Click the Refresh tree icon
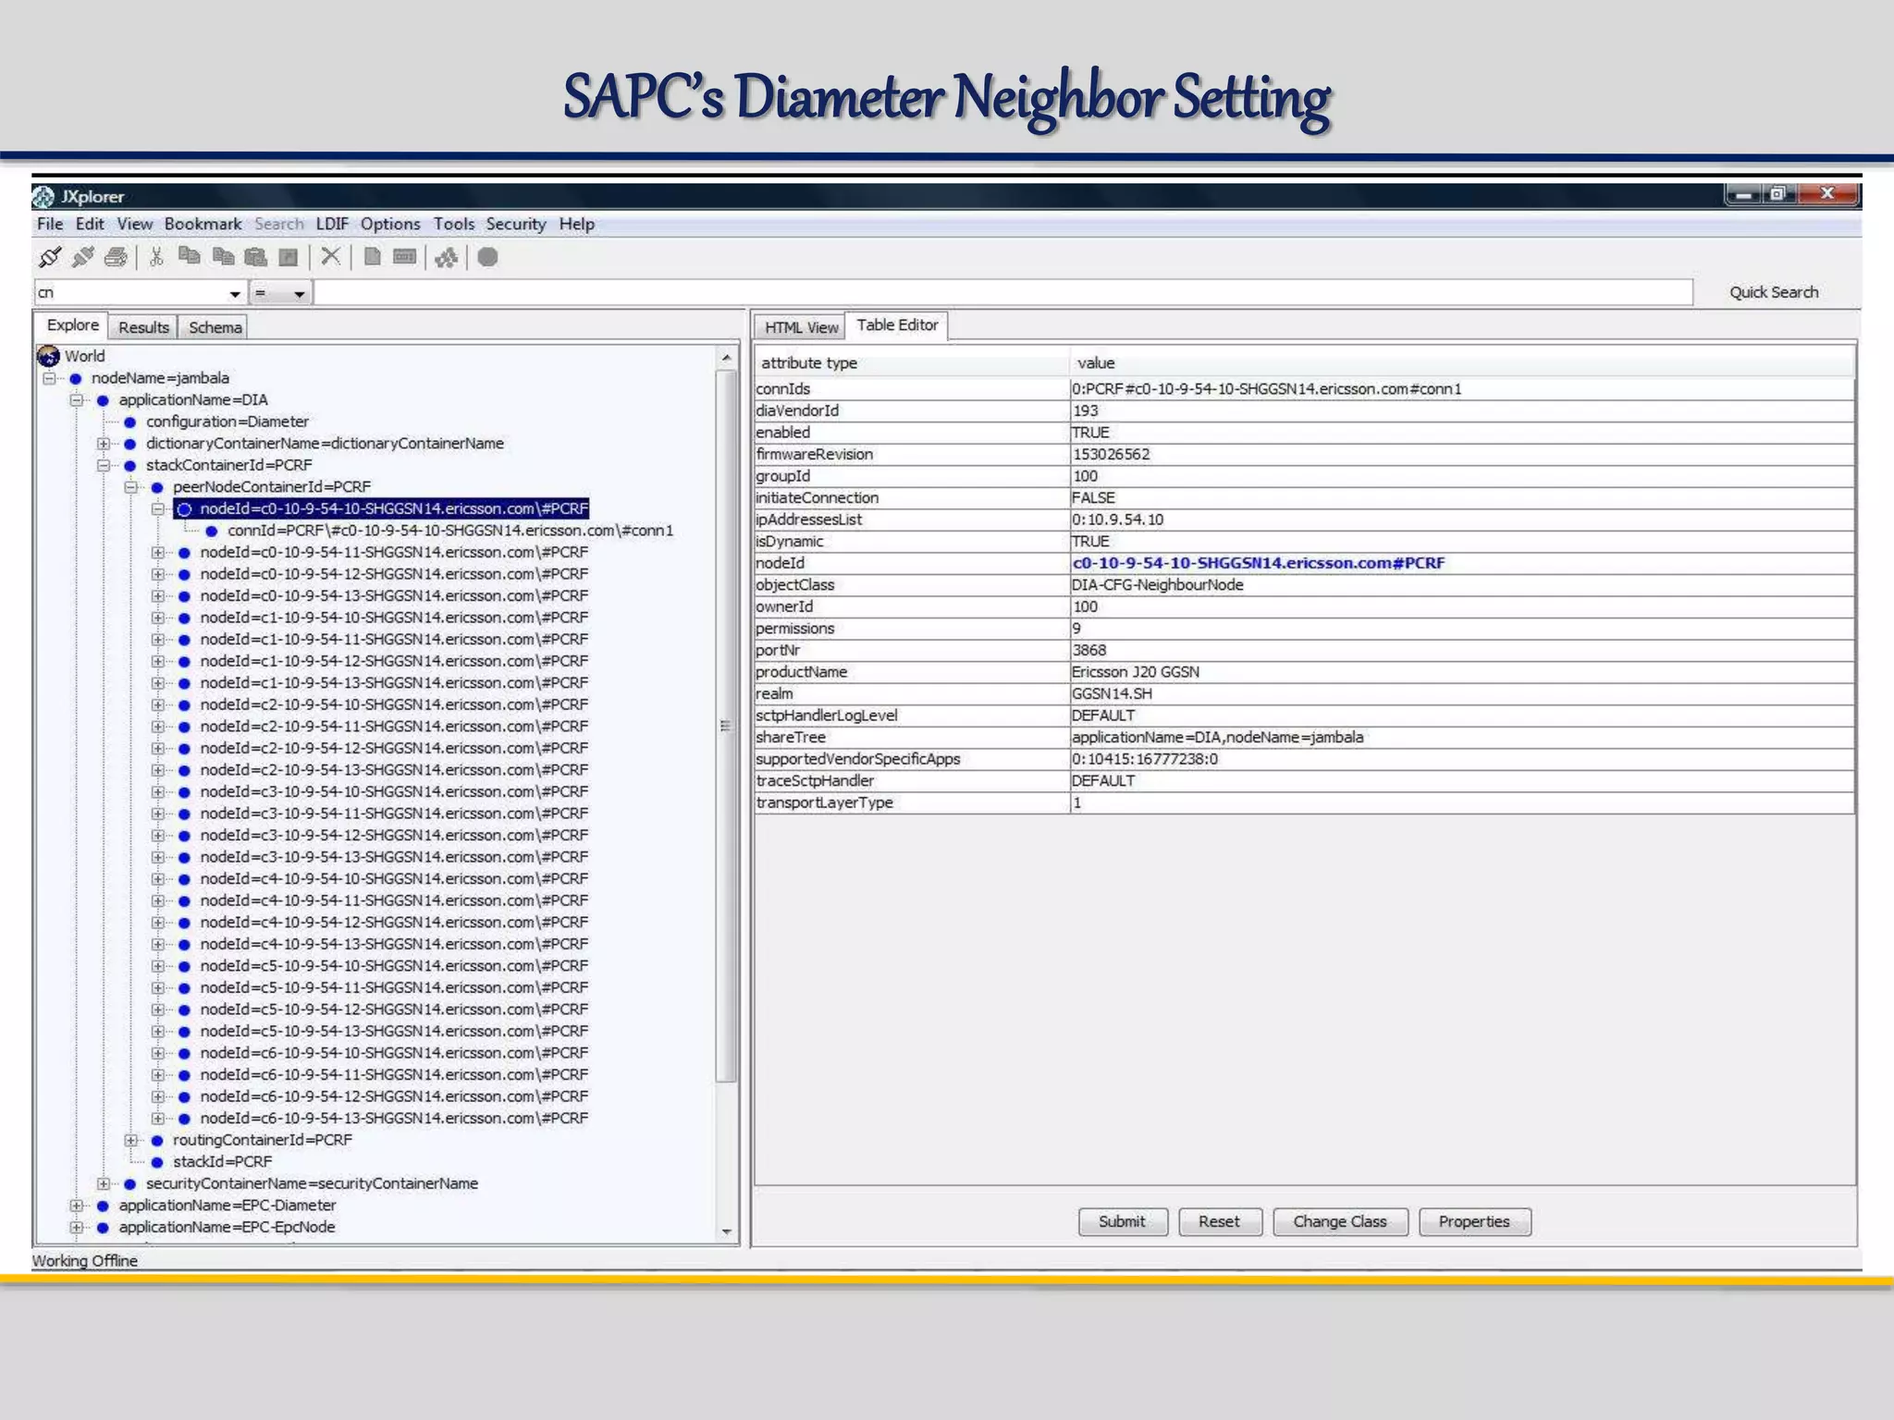The image size is (1894, 1420). point(447,257)
